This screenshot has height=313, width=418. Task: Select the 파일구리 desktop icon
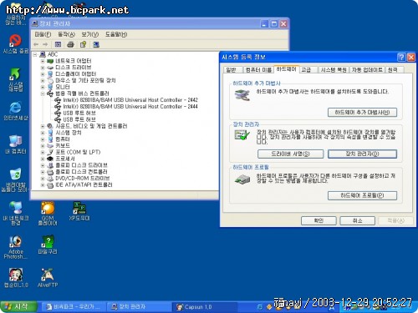click(48, 245)
